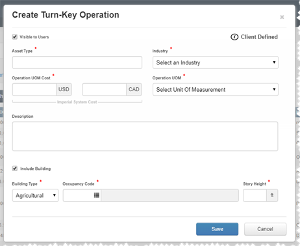Click the USD currency addon label

point(64,89)
